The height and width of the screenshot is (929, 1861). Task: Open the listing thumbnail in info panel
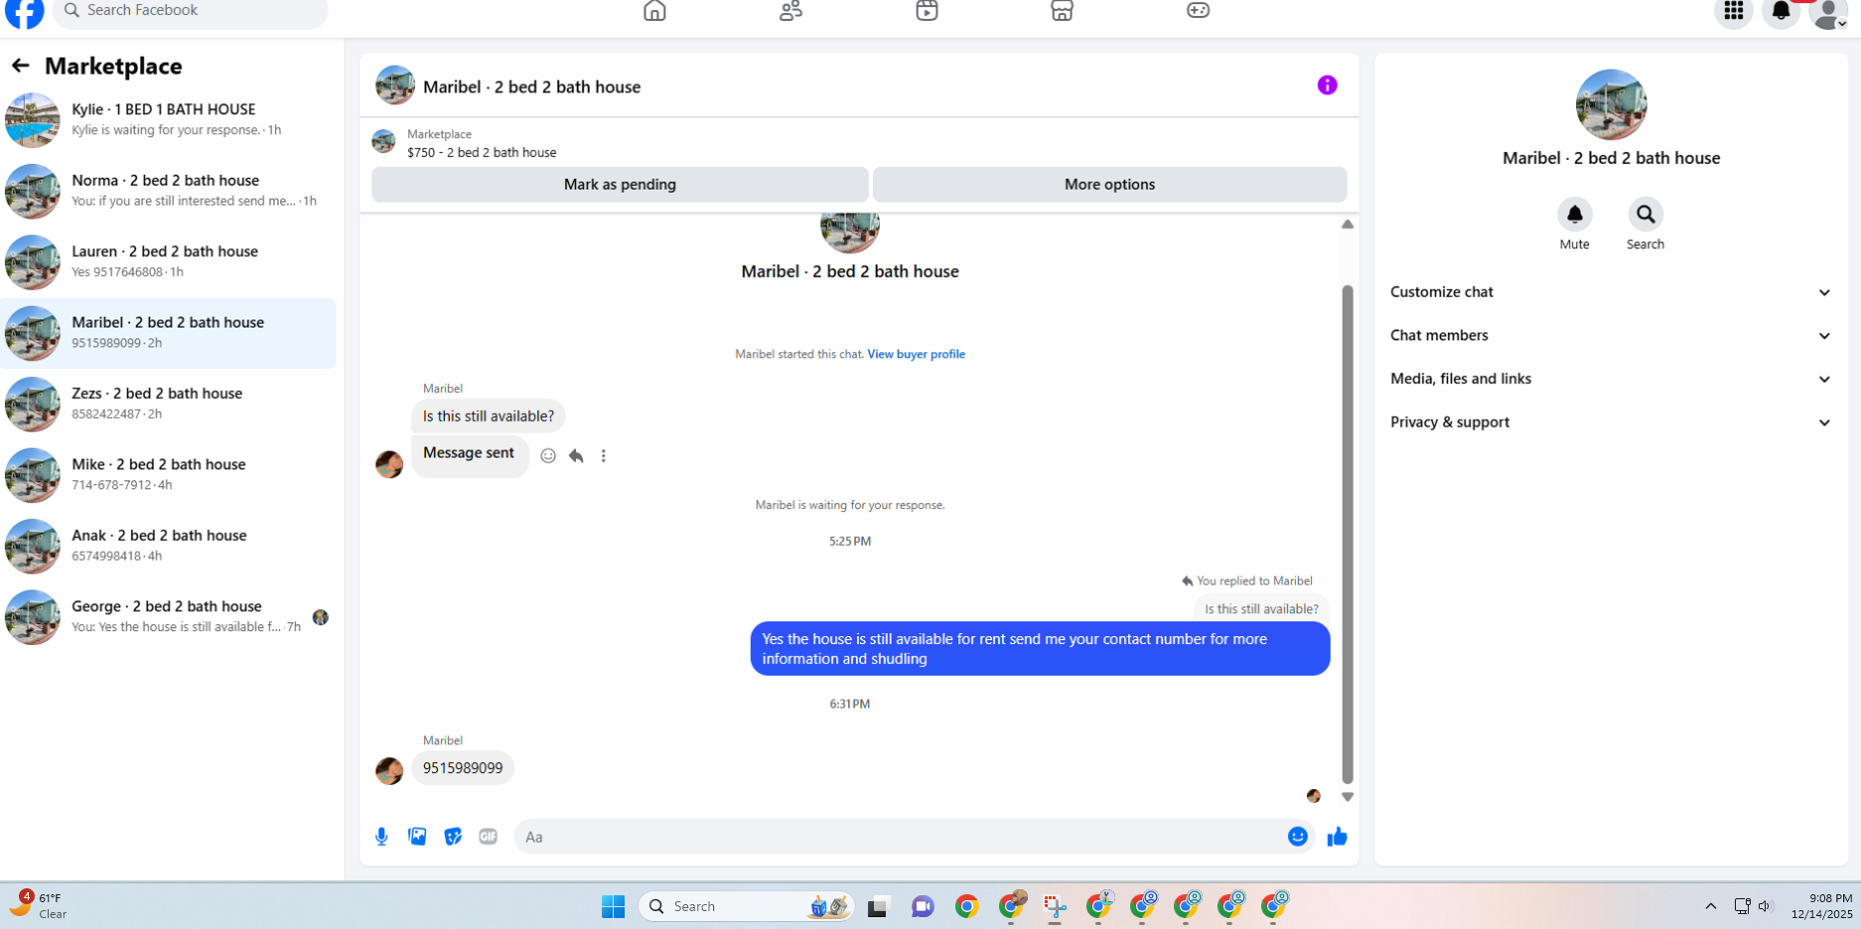[x=1611, y=104]
